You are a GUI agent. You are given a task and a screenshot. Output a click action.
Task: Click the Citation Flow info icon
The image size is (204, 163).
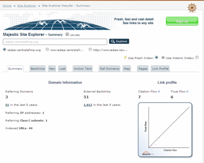coord(159,91)
